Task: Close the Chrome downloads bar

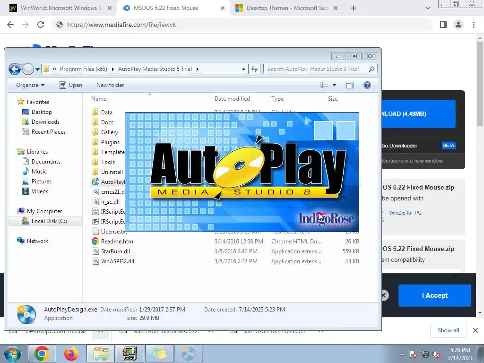Action: (475, 330)
